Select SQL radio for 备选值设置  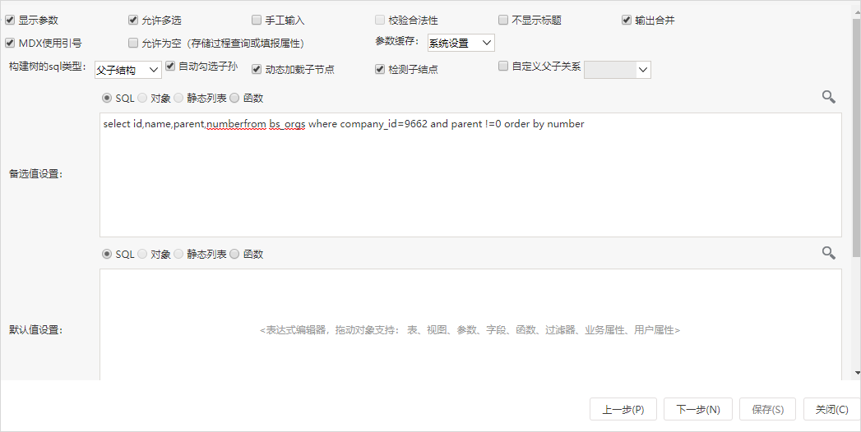pyautogui.click(x=107, y=98)
